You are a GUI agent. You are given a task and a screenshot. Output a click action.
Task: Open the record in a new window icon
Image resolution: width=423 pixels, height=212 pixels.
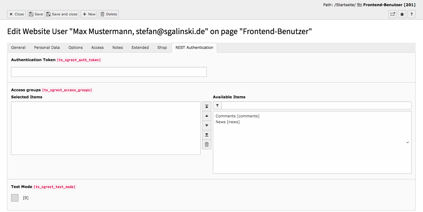(392, 14)
